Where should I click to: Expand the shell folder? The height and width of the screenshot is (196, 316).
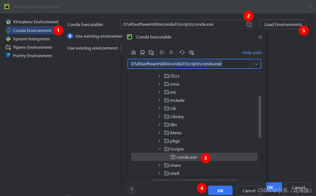click(159, 173)
